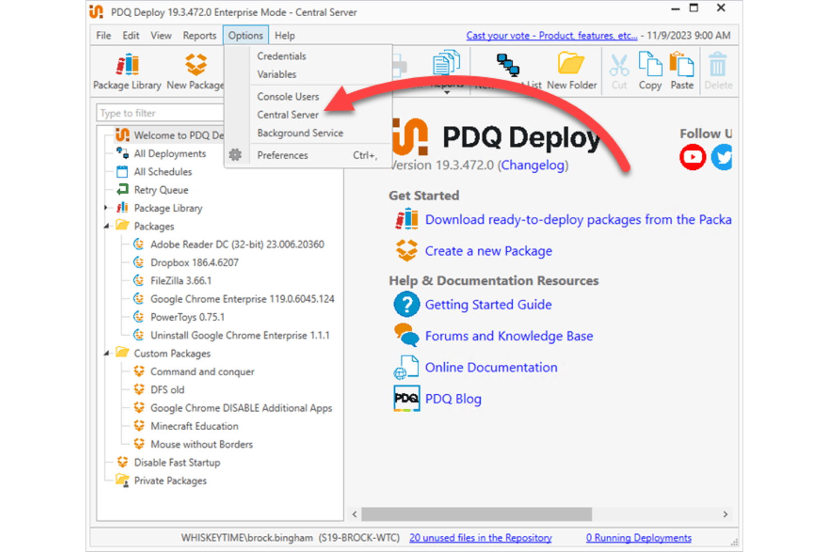829x552 pixels.
Task: Open the Online Documentation link
Action: [491, 367]
